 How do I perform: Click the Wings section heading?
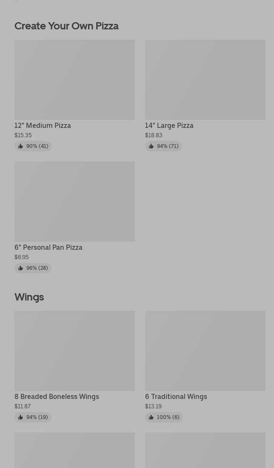pyautogui.click(x=29, y=297)
